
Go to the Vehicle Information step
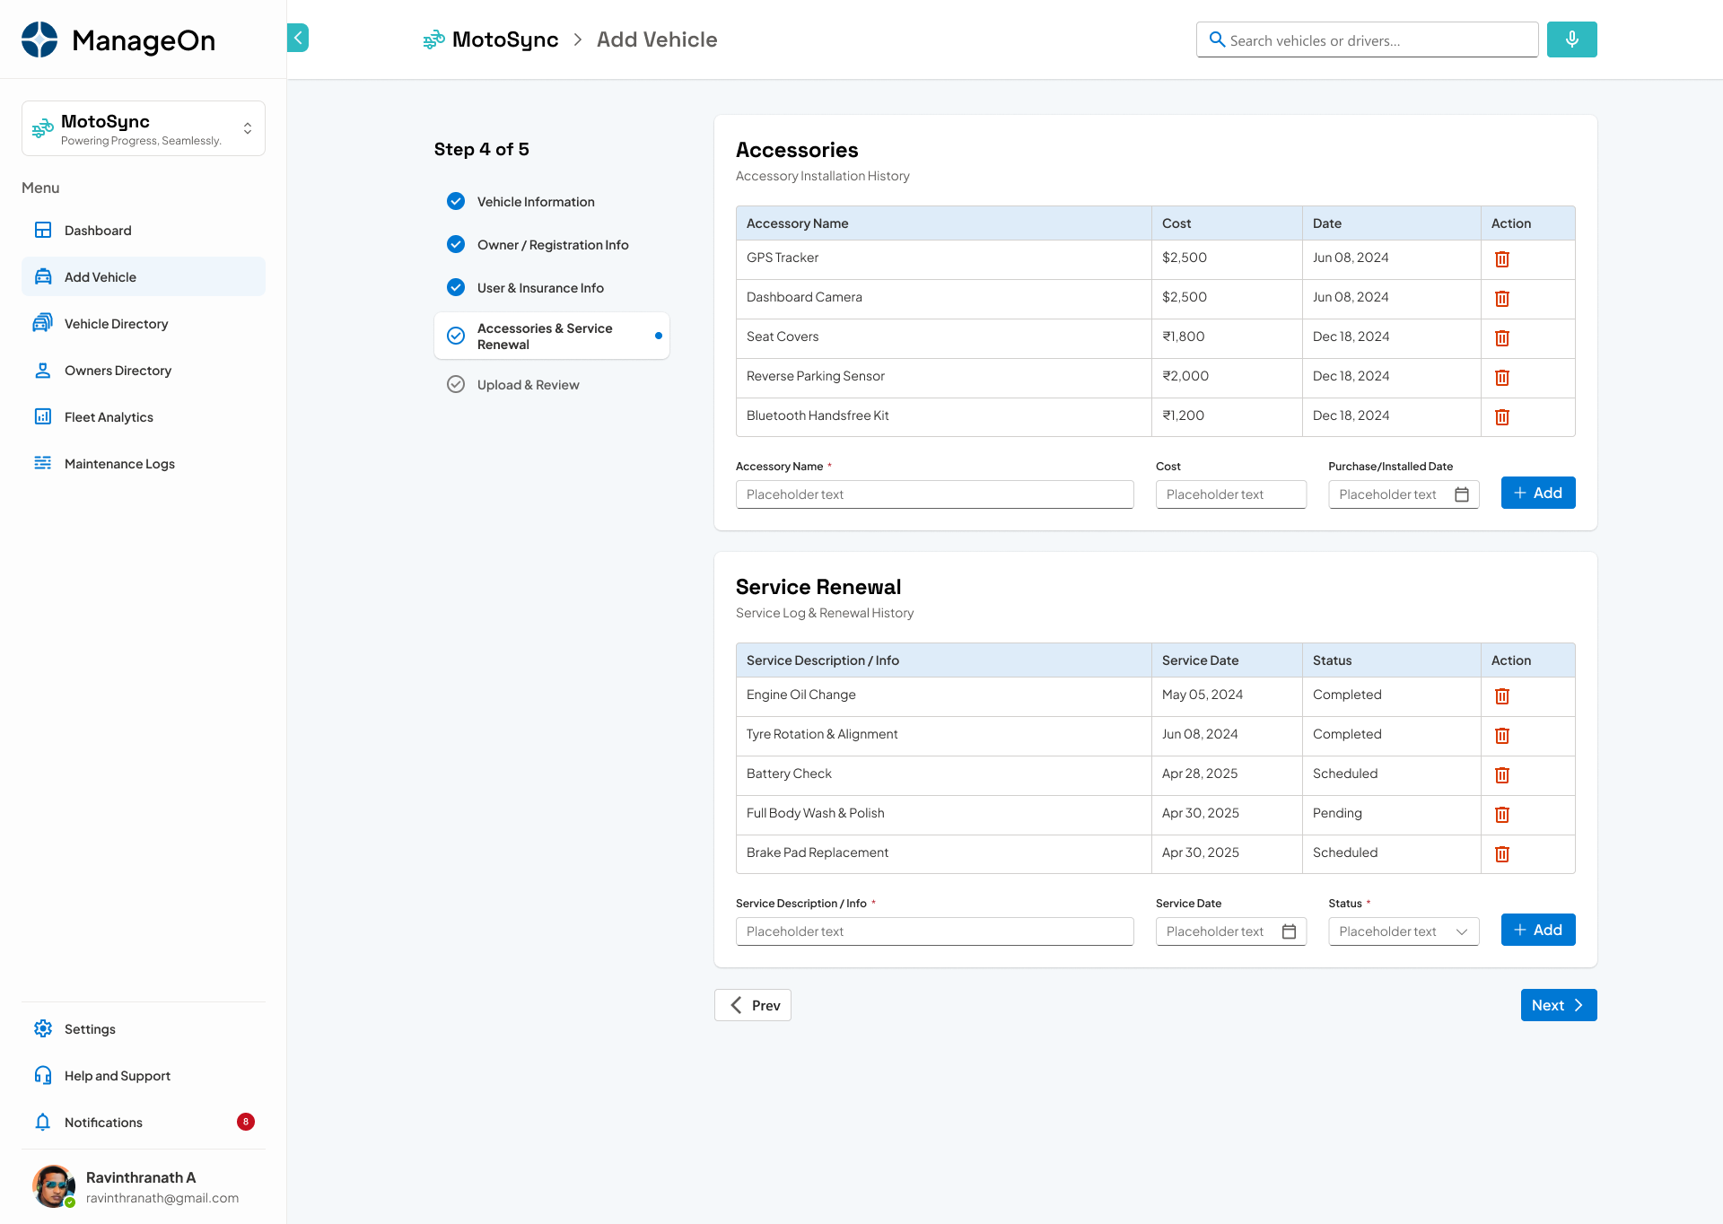pyautogui.click(x=536, y=201)
